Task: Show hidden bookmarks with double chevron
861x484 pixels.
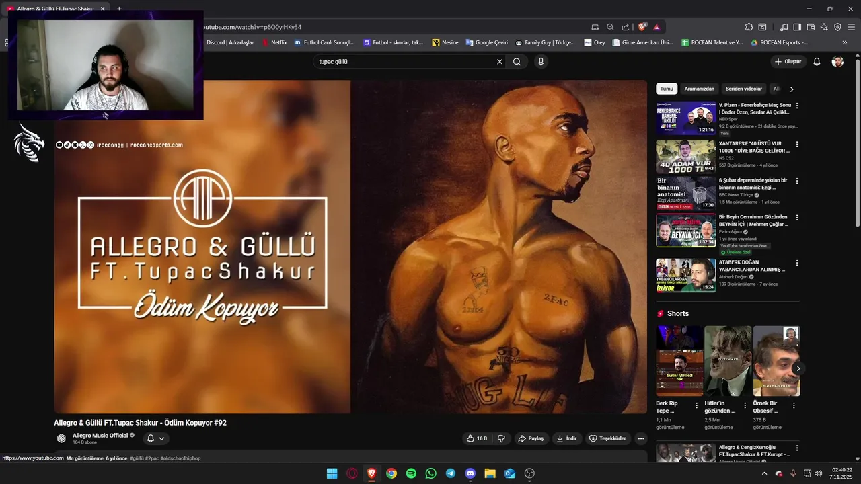Action: click(845, 42)
